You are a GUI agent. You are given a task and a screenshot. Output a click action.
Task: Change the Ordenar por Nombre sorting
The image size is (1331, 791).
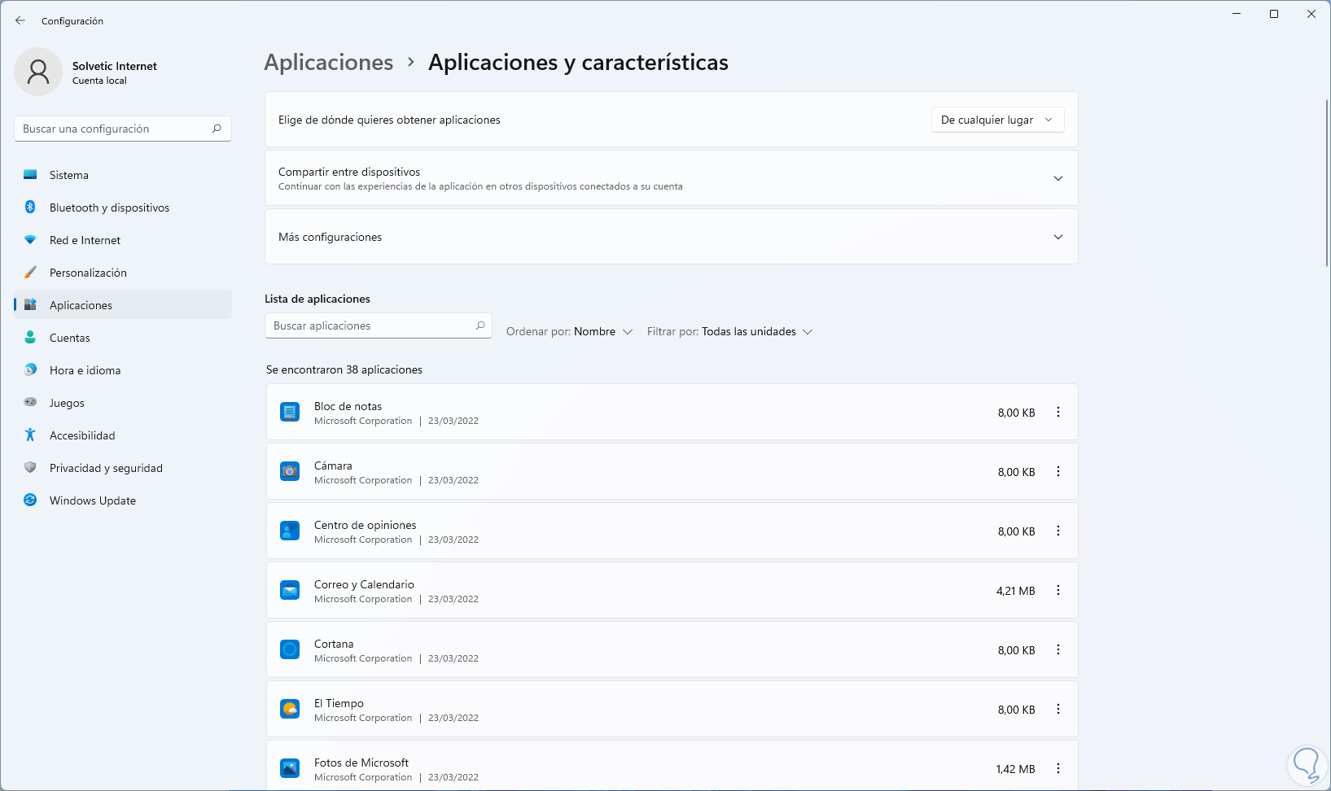point(569,332)
